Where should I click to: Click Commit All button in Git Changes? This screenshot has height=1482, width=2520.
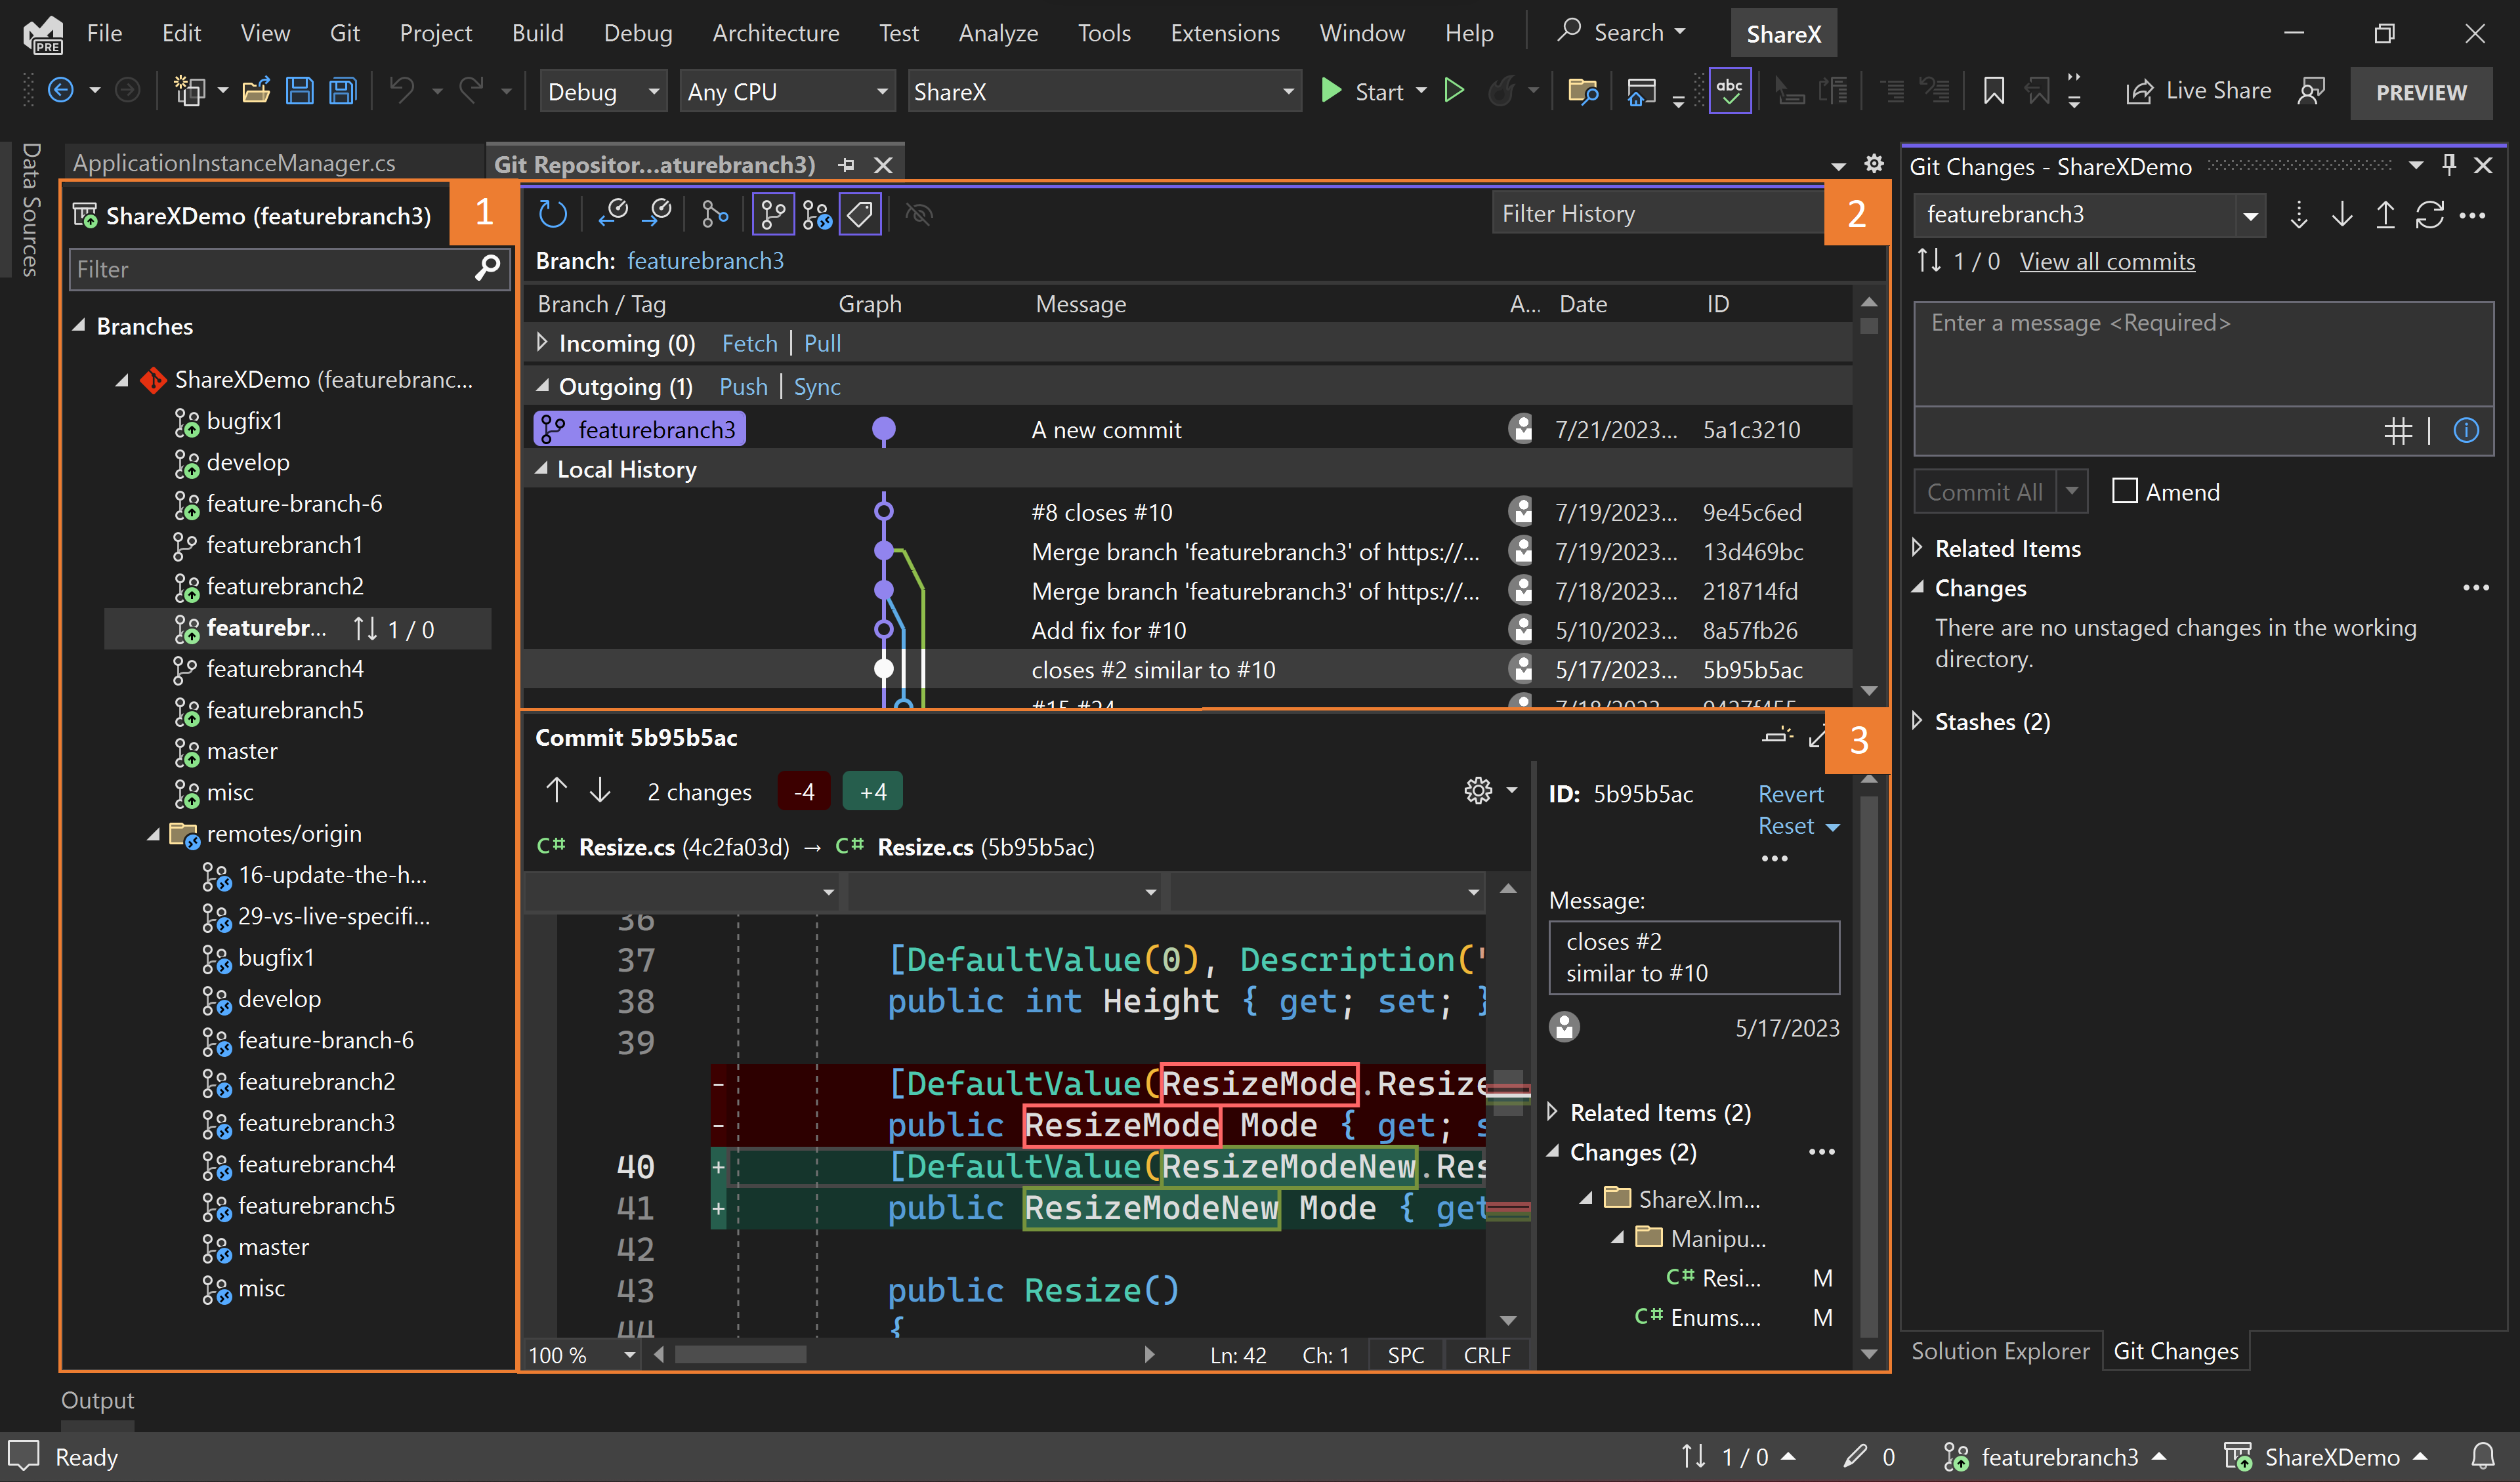1980,491
